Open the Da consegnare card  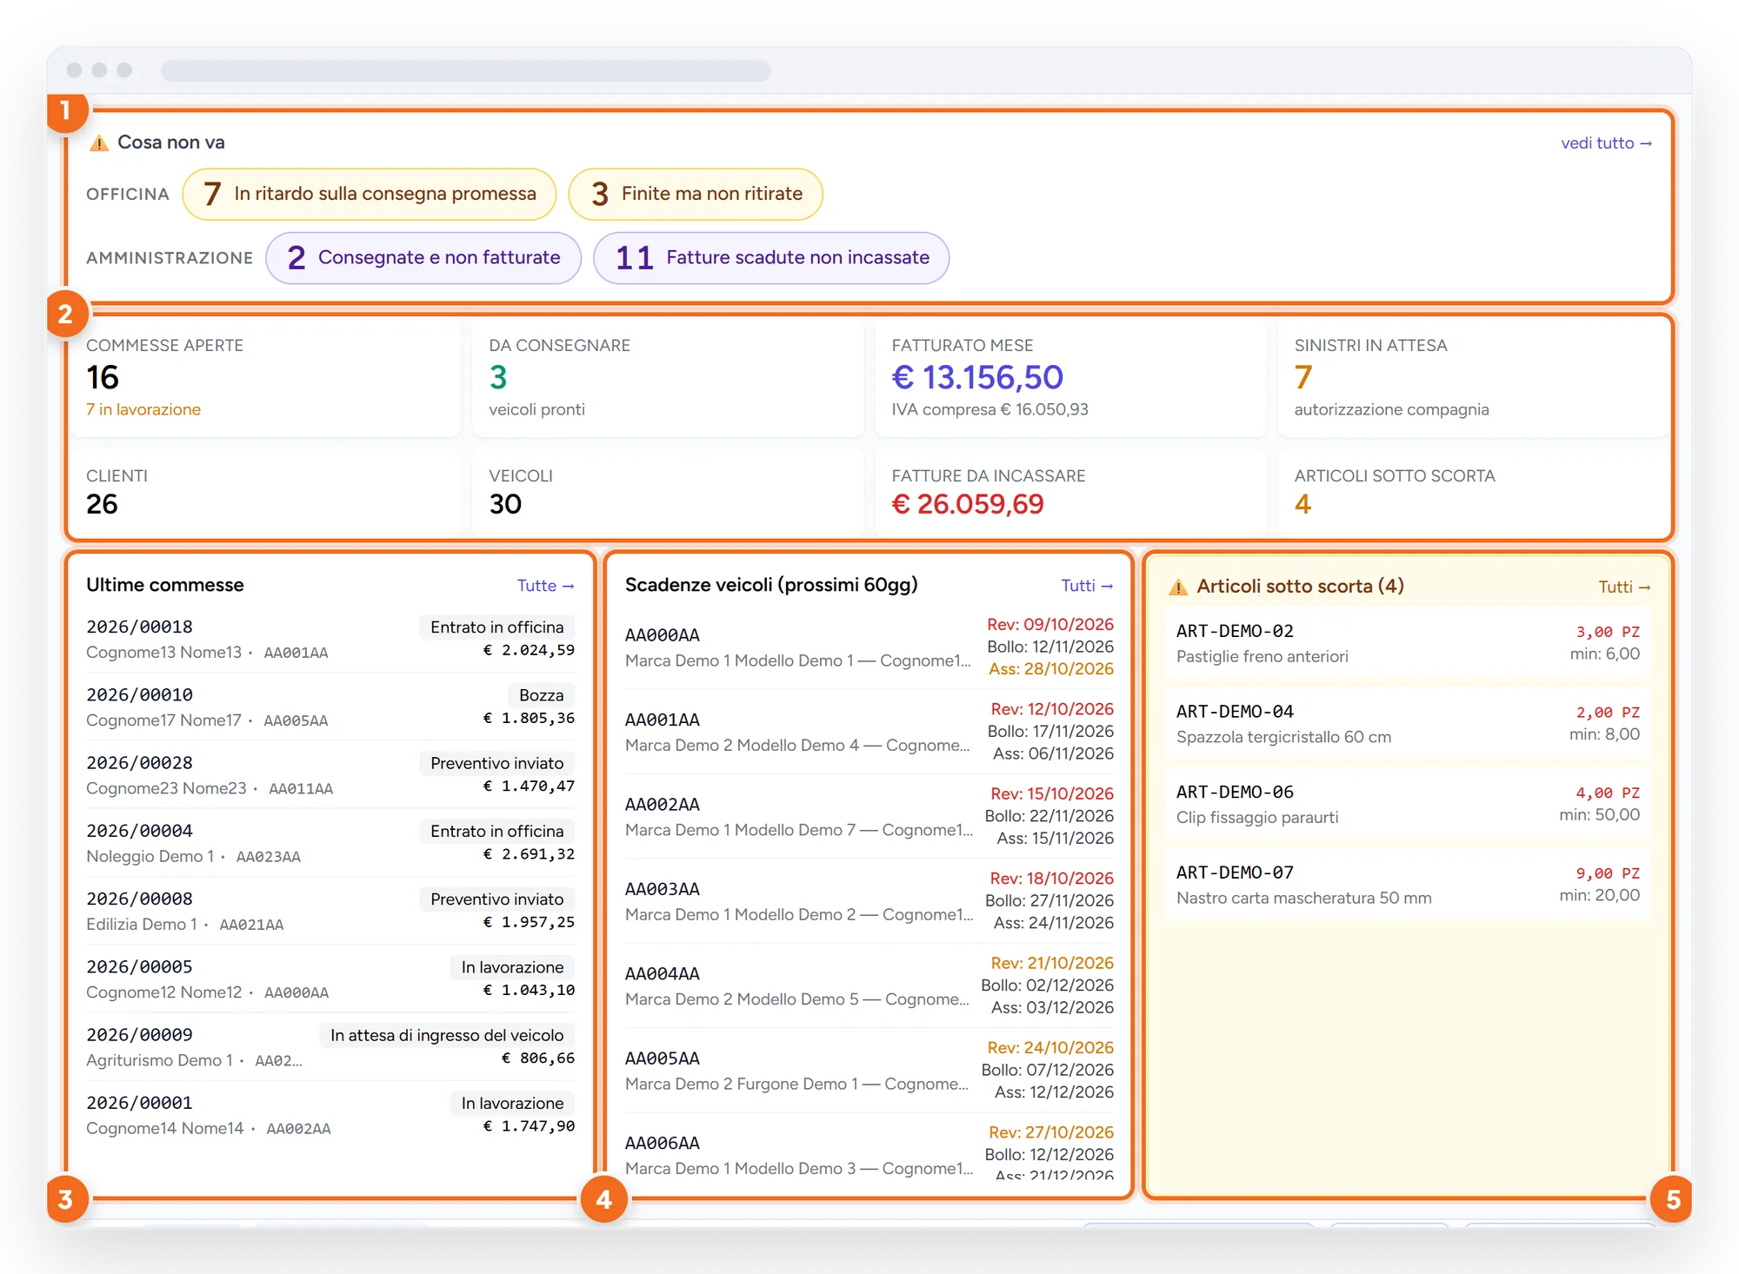(x=667, y=377)
